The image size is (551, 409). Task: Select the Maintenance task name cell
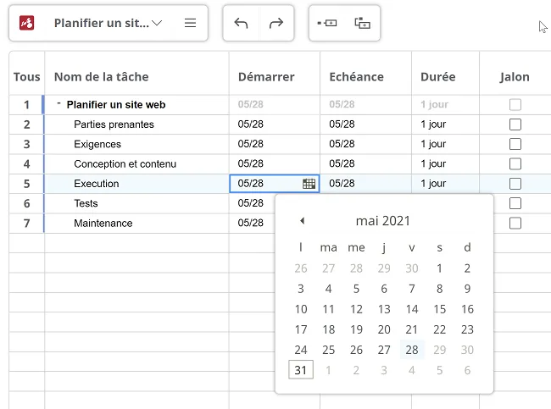(136, 223)
